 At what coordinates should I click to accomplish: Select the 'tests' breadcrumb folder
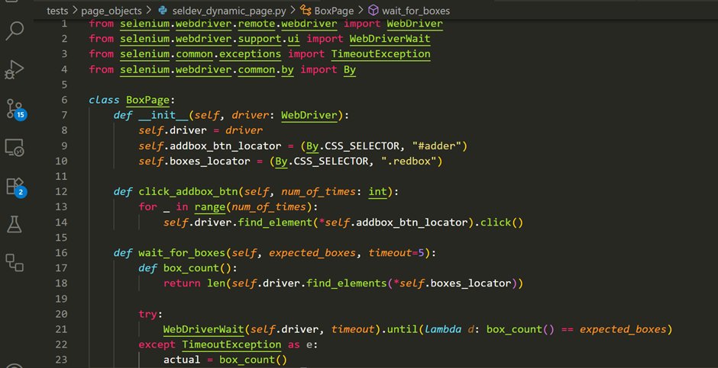[x=57, y=11]
